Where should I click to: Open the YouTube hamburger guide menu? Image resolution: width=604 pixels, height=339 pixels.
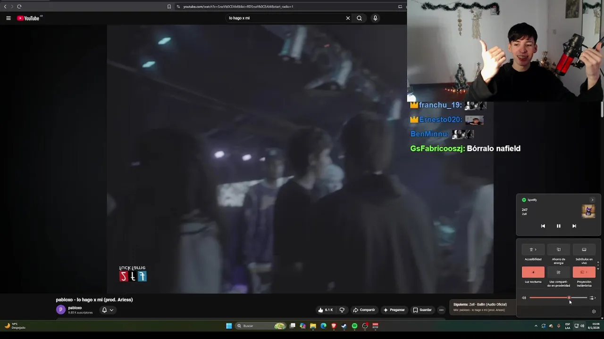[x=8, y=18]
